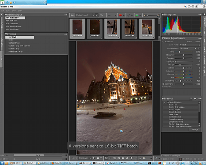Open the White Balance dropdown
Screen dimensions: 206x165
click(x=188, y=49)
